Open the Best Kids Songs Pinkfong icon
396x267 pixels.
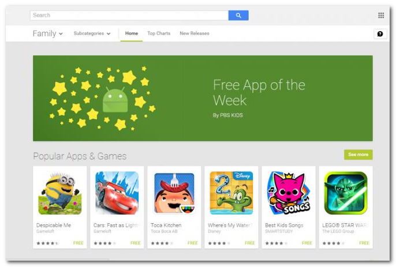tap(289, 193)
